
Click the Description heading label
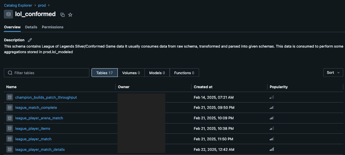click(x=14, y=40)
